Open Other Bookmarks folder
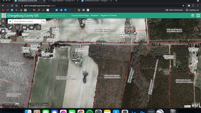The height and width of the screenshot is (113, 201). 174,10
